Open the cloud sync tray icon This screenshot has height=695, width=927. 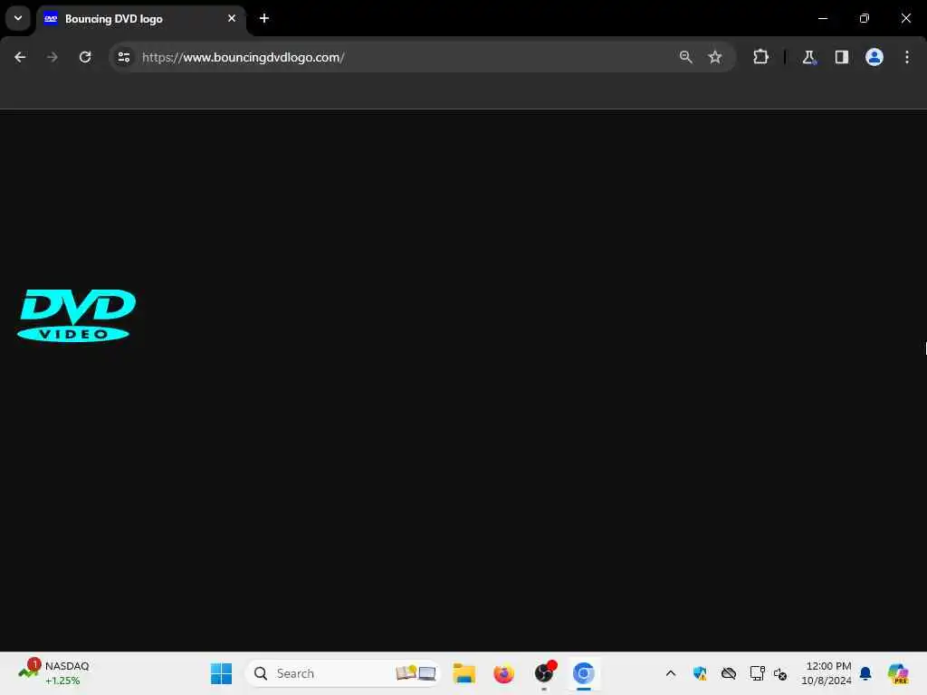[729, 673]
